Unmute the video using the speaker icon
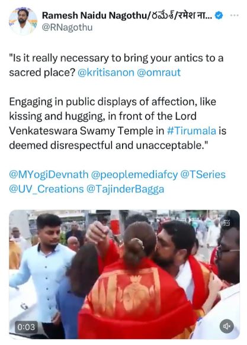This screenshot has height=345, width=247. [226, 326]
